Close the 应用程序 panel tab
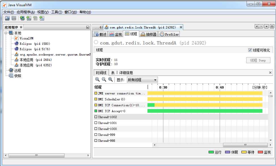The height and width of the screenshot is (166, 276). [21, 27]
